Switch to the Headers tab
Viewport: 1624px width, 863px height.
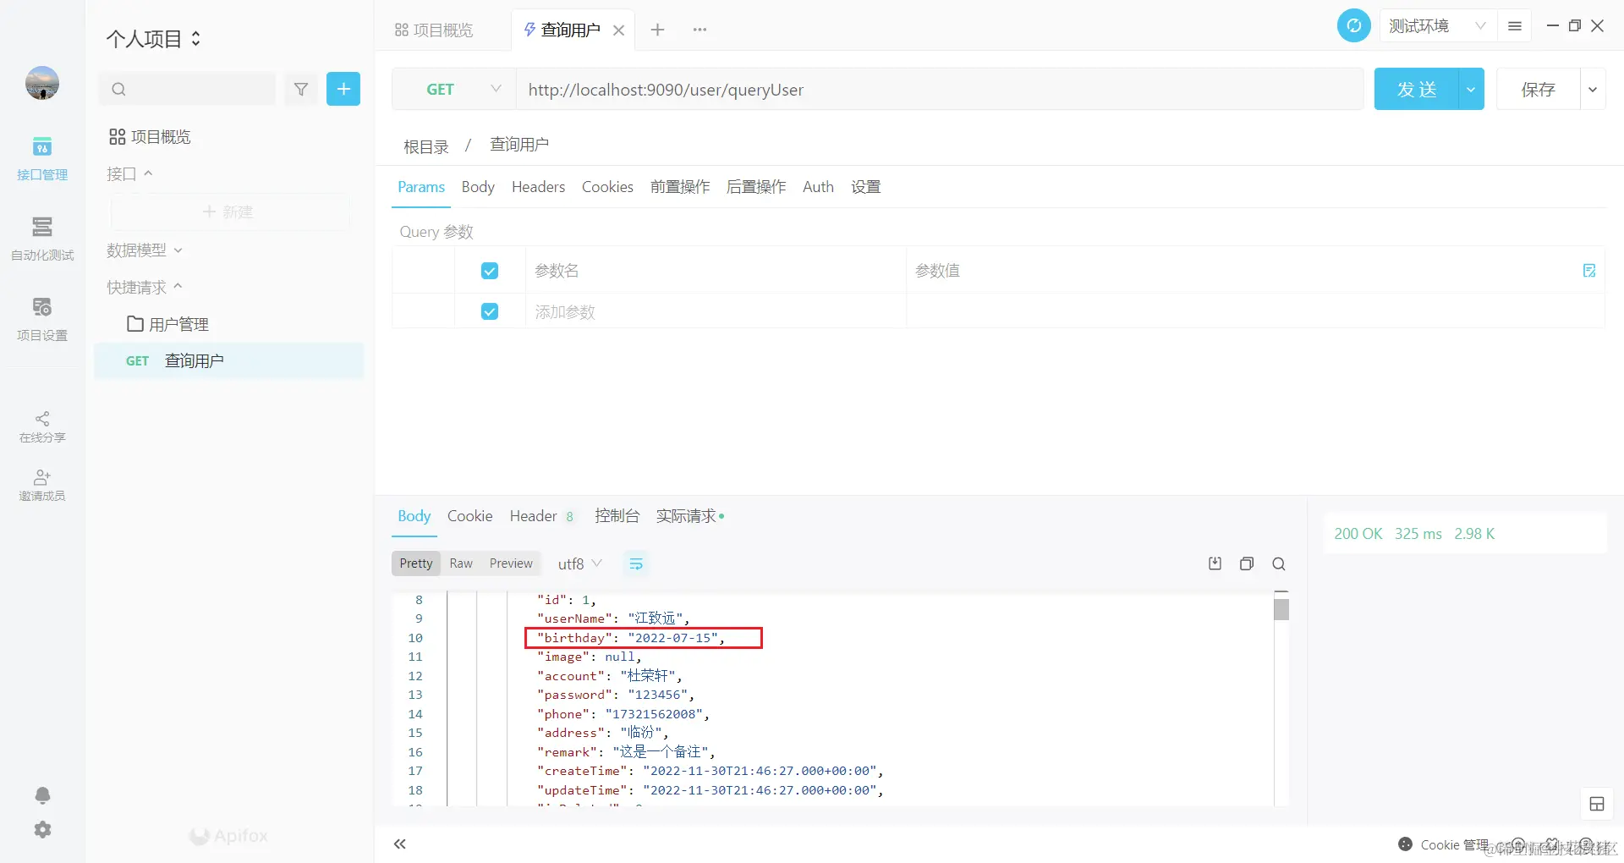coord(538,187)
